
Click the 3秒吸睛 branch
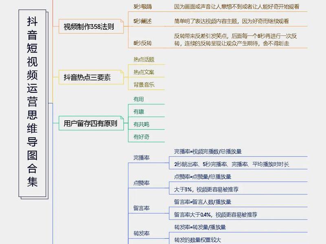(143, 7)
